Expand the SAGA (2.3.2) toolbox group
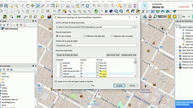The height and width of the screenshot is (108, 193). point(177,64)
